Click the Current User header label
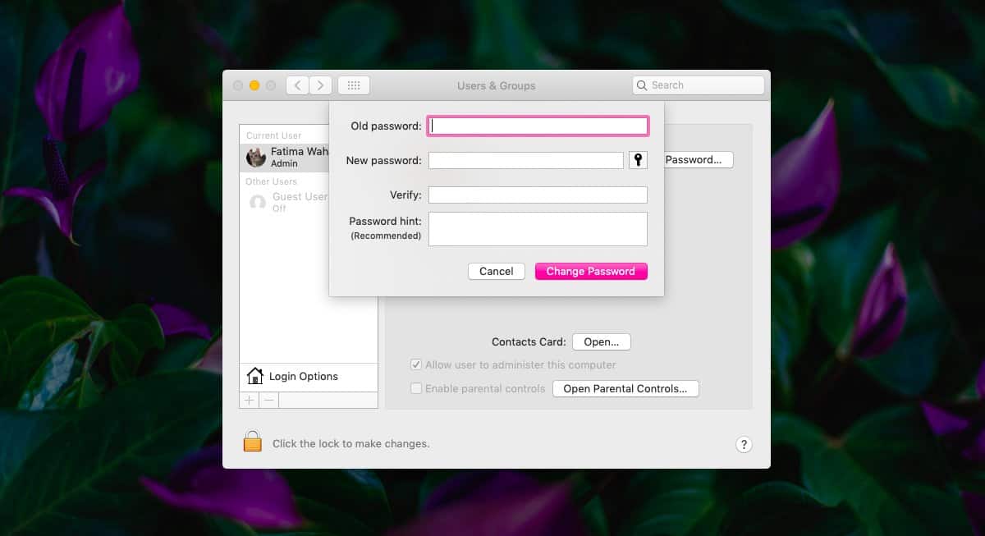The height and width of the screenshot is (536, 985). (274, 135)
